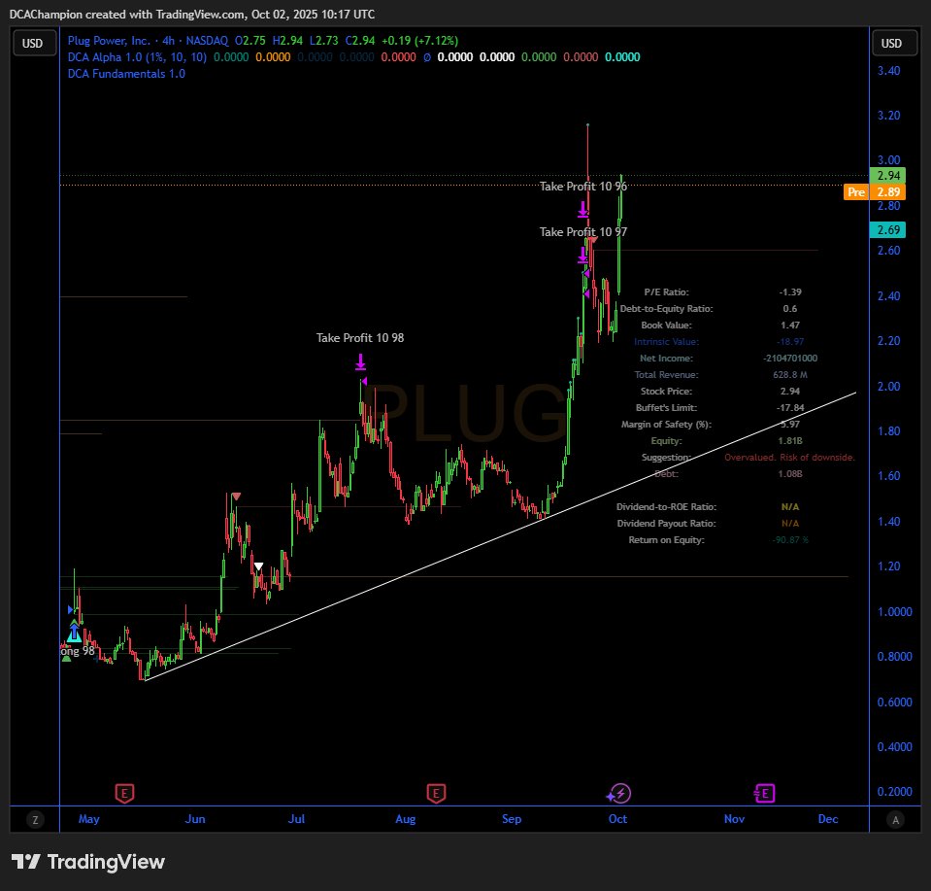
Task: Click 2.0000 on the right price scale
Action: tap(891, 387)
